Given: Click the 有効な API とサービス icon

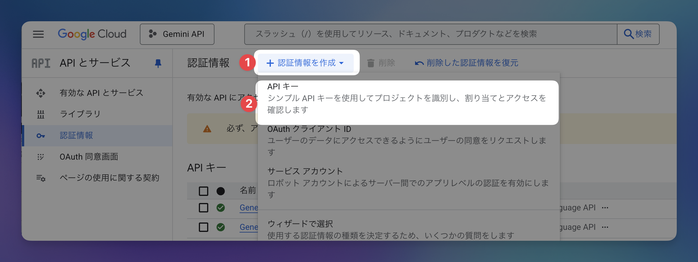Looking at the screenshot, I should click(41, 93).
